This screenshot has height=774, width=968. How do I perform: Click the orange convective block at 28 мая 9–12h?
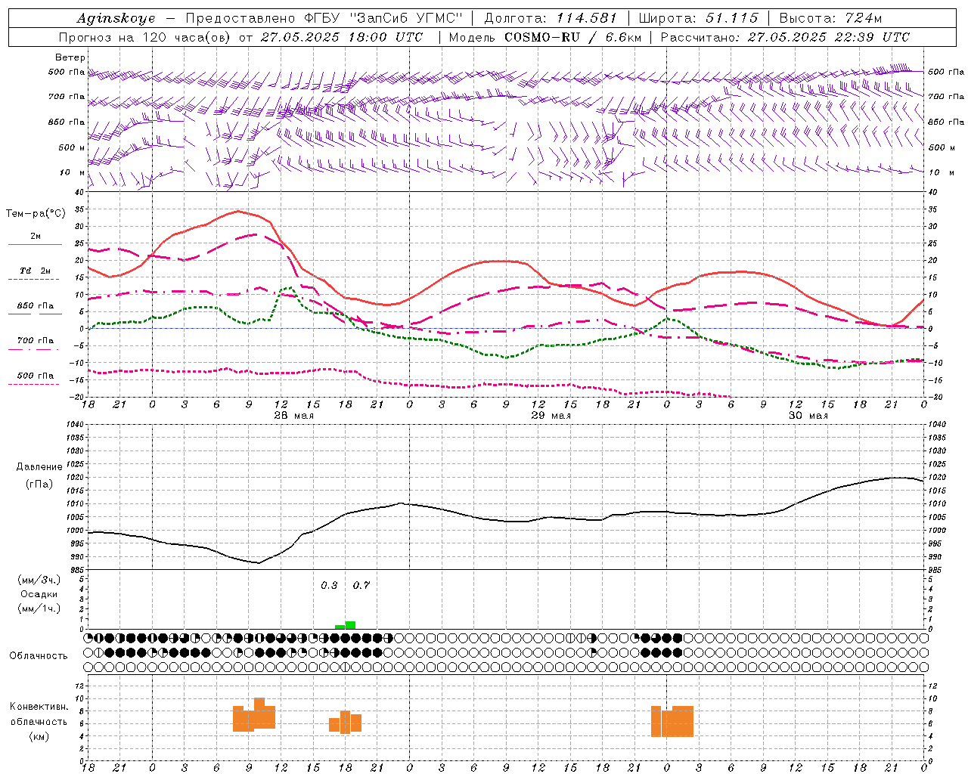[254, 715]
